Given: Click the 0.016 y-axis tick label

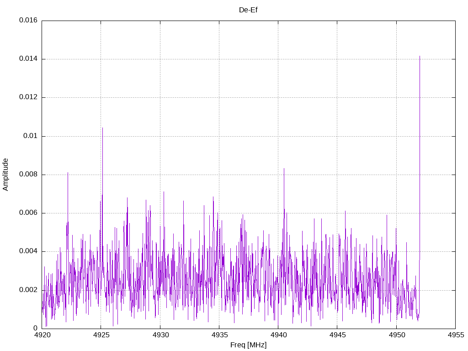Looking at the screenshot, I should [28, 20].
